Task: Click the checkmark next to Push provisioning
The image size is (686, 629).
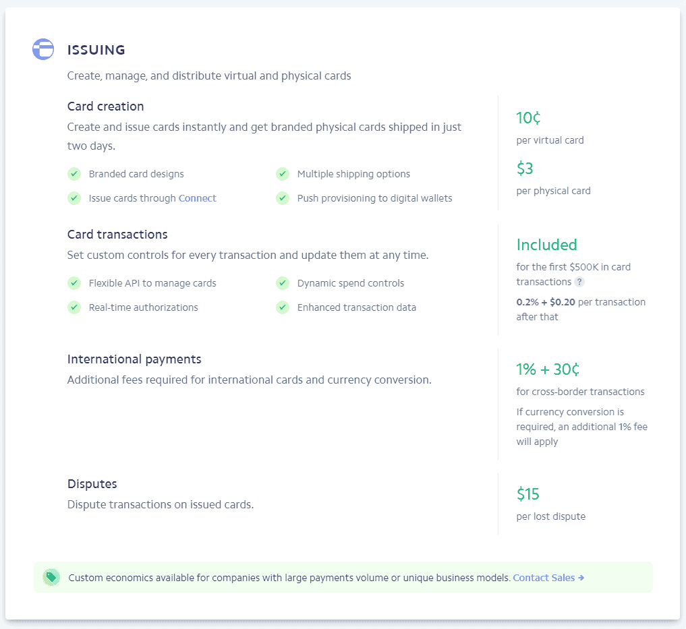Action: (283, 198)
